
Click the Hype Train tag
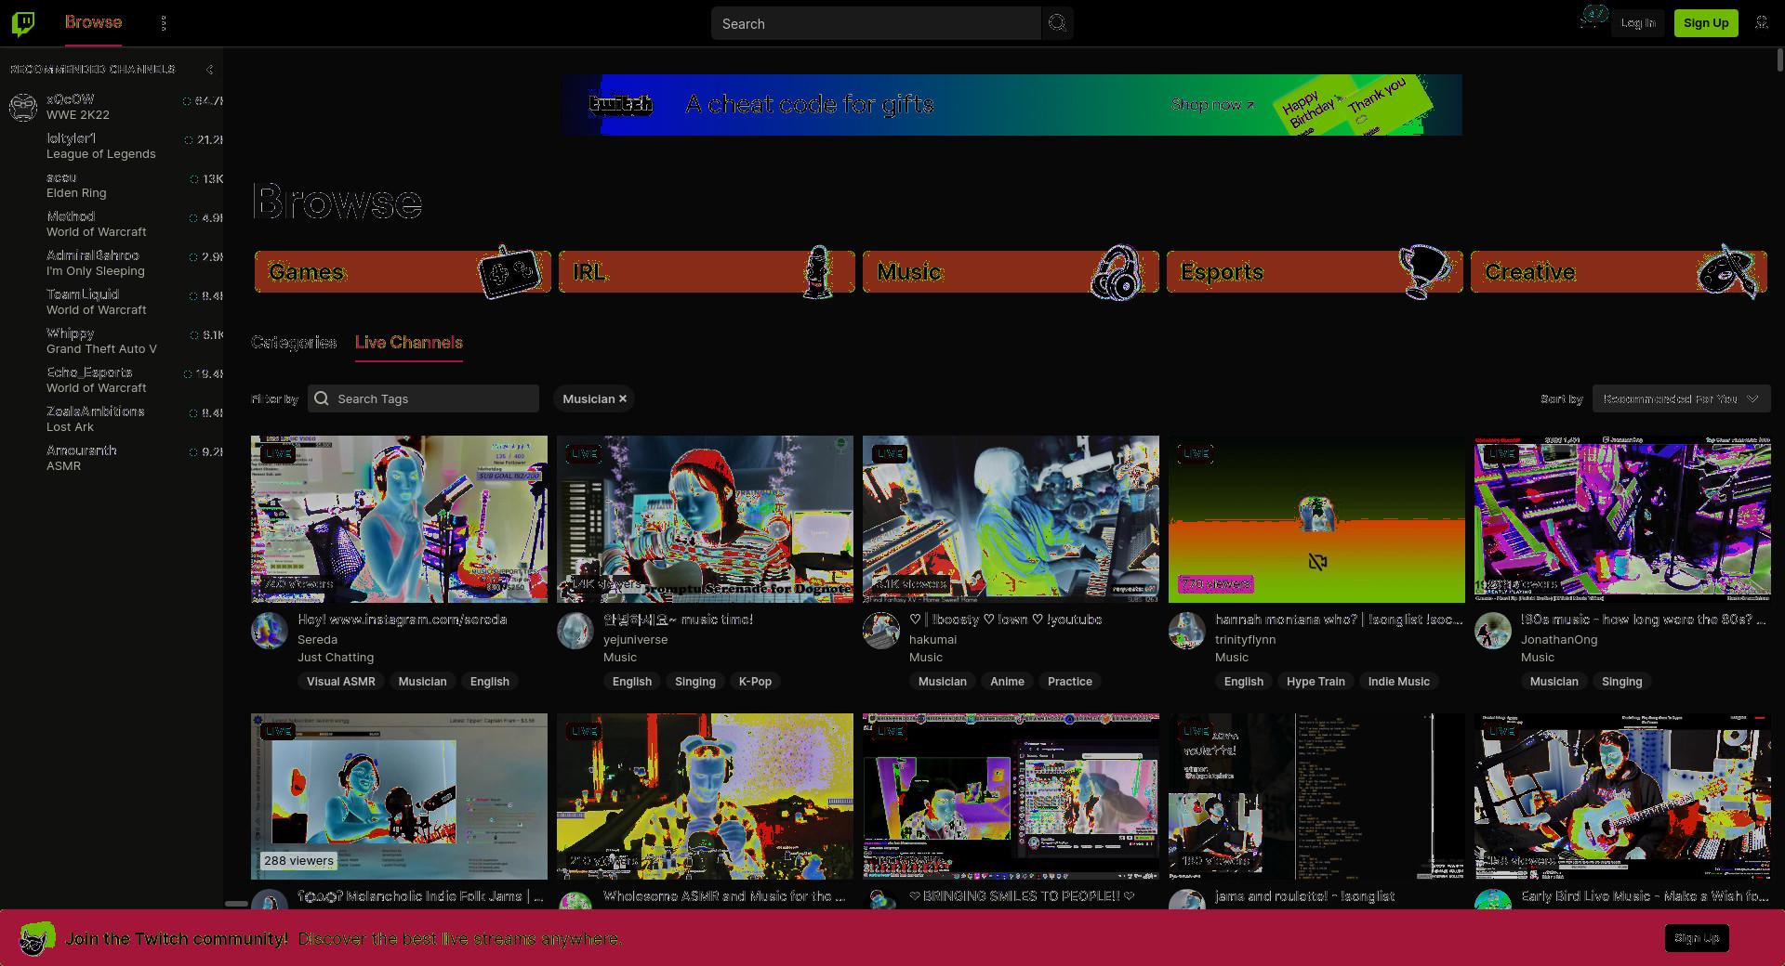click(x=1316, y=681)
